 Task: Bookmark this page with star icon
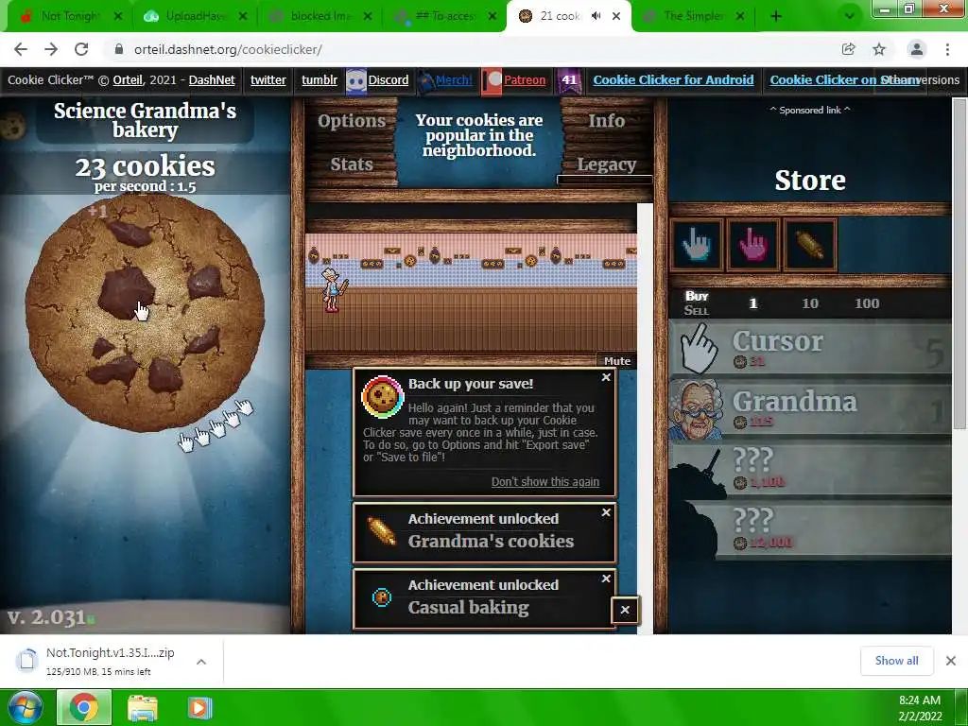click(x=879, y=49)
